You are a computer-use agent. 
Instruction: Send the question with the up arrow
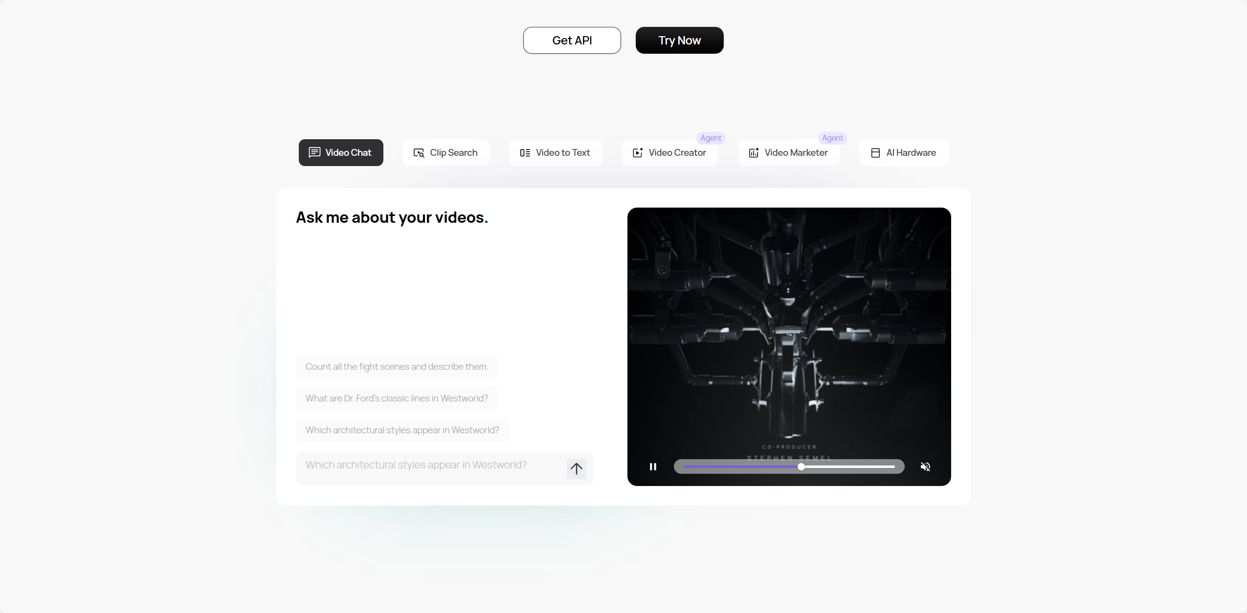tap(577, 469)
